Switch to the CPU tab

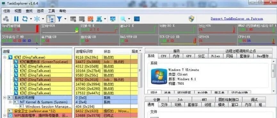(x=163, y=56)
